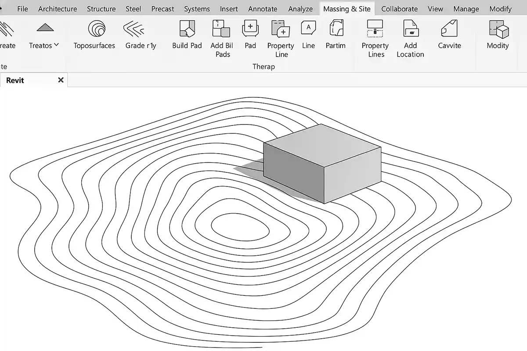The width and height of the screenshot is (527, 351).
Task: Click the innermost topography contour ring
Action: [x=240, y=216]
